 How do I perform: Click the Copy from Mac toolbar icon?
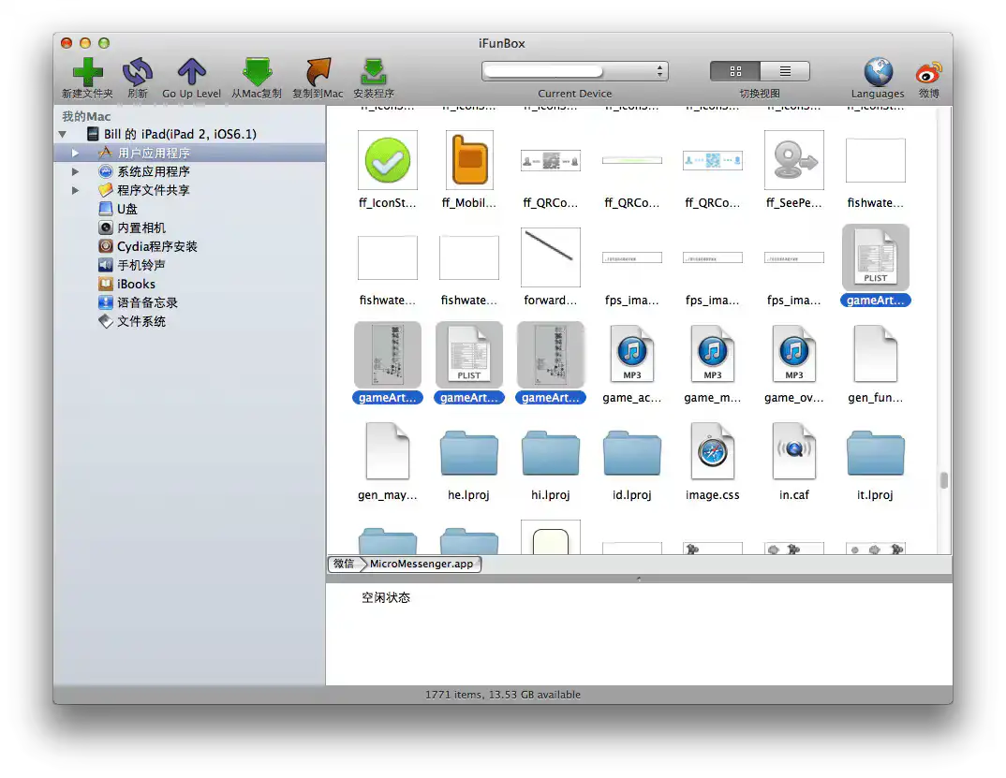(257, 72)
